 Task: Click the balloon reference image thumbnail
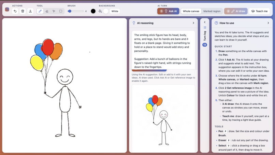163,119
